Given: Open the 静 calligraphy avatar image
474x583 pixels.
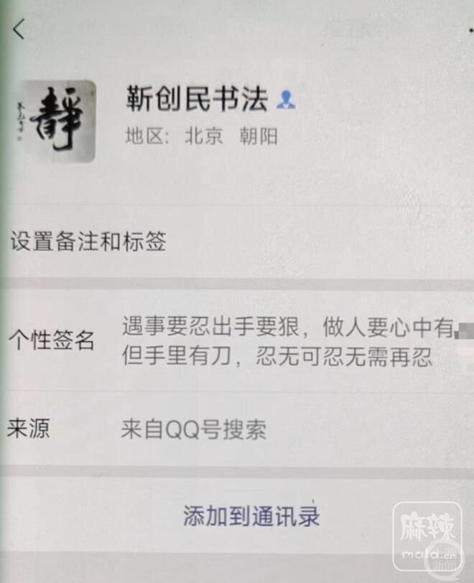Looking at the screenshot, I should (57, 121).
